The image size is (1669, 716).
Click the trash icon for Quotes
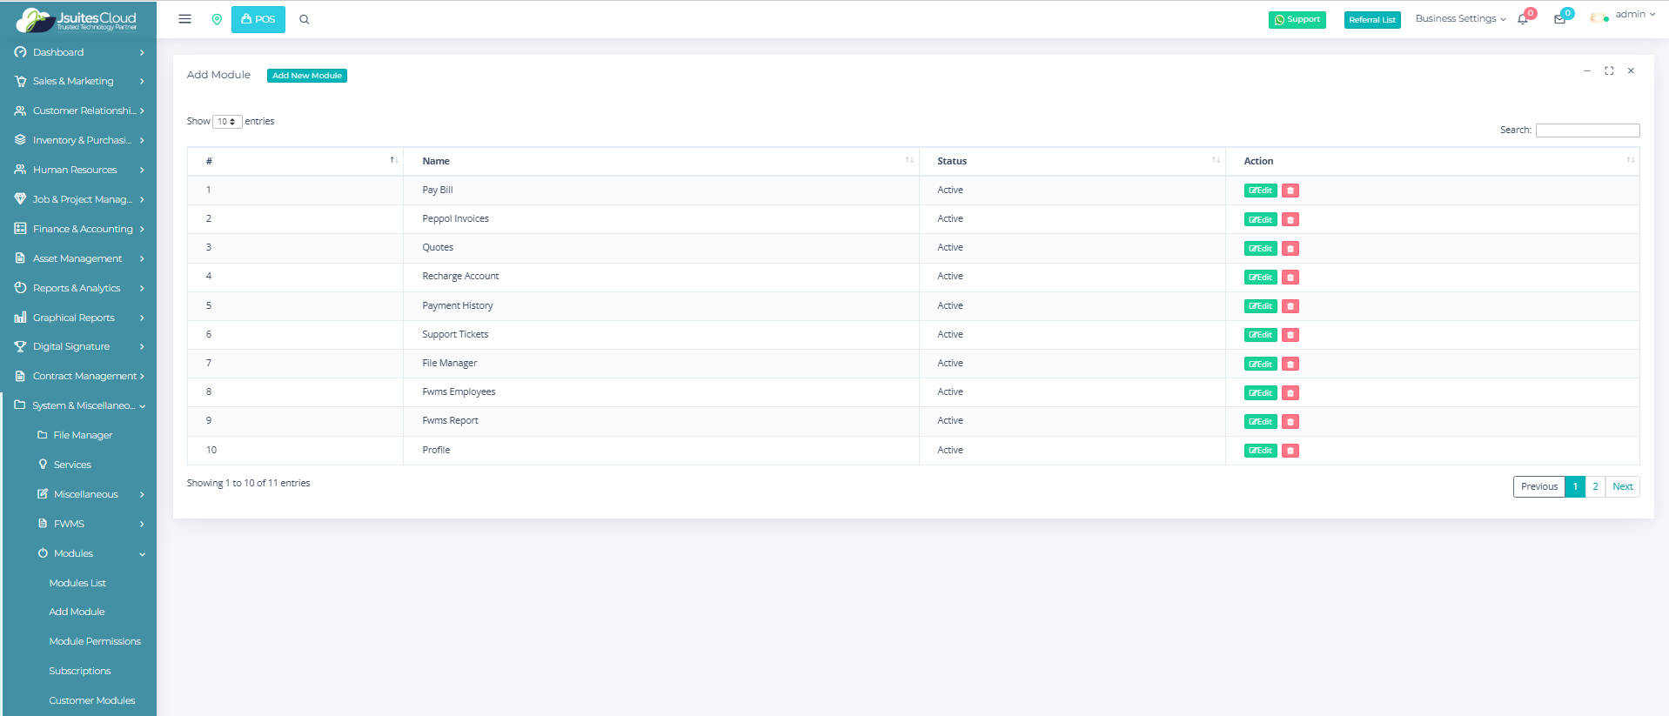[1290, 249]
